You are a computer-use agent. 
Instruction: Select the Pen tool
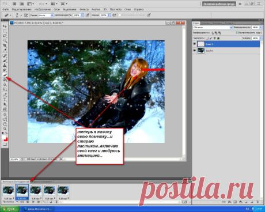pyautogui.click(x=5, y=95)
